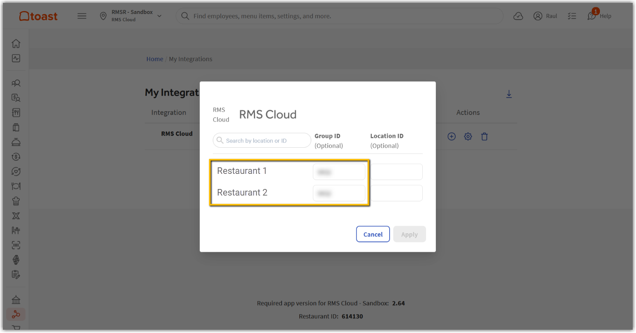The height and width of the screenshot is (333, 636).
Task: Click the Apply button
Action: [x=409, y=234]
